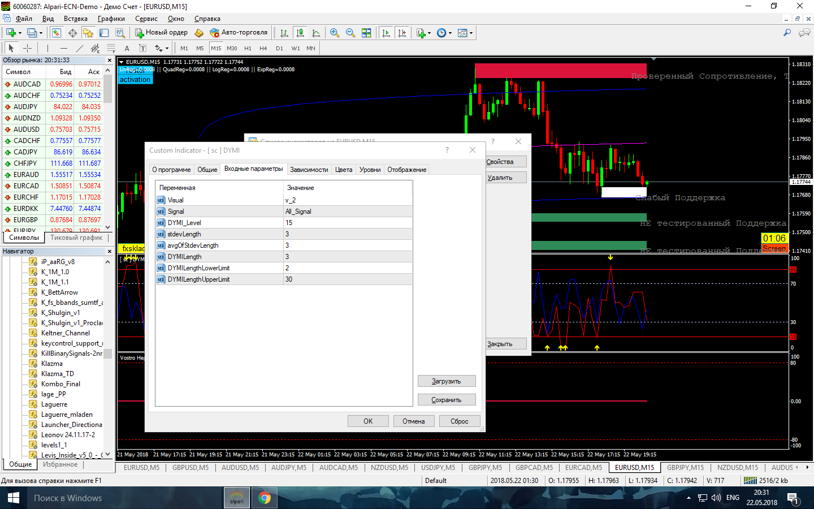814x509 pixels.
Task: Switch to the H1 timeframe
Action: click(248, 48)
